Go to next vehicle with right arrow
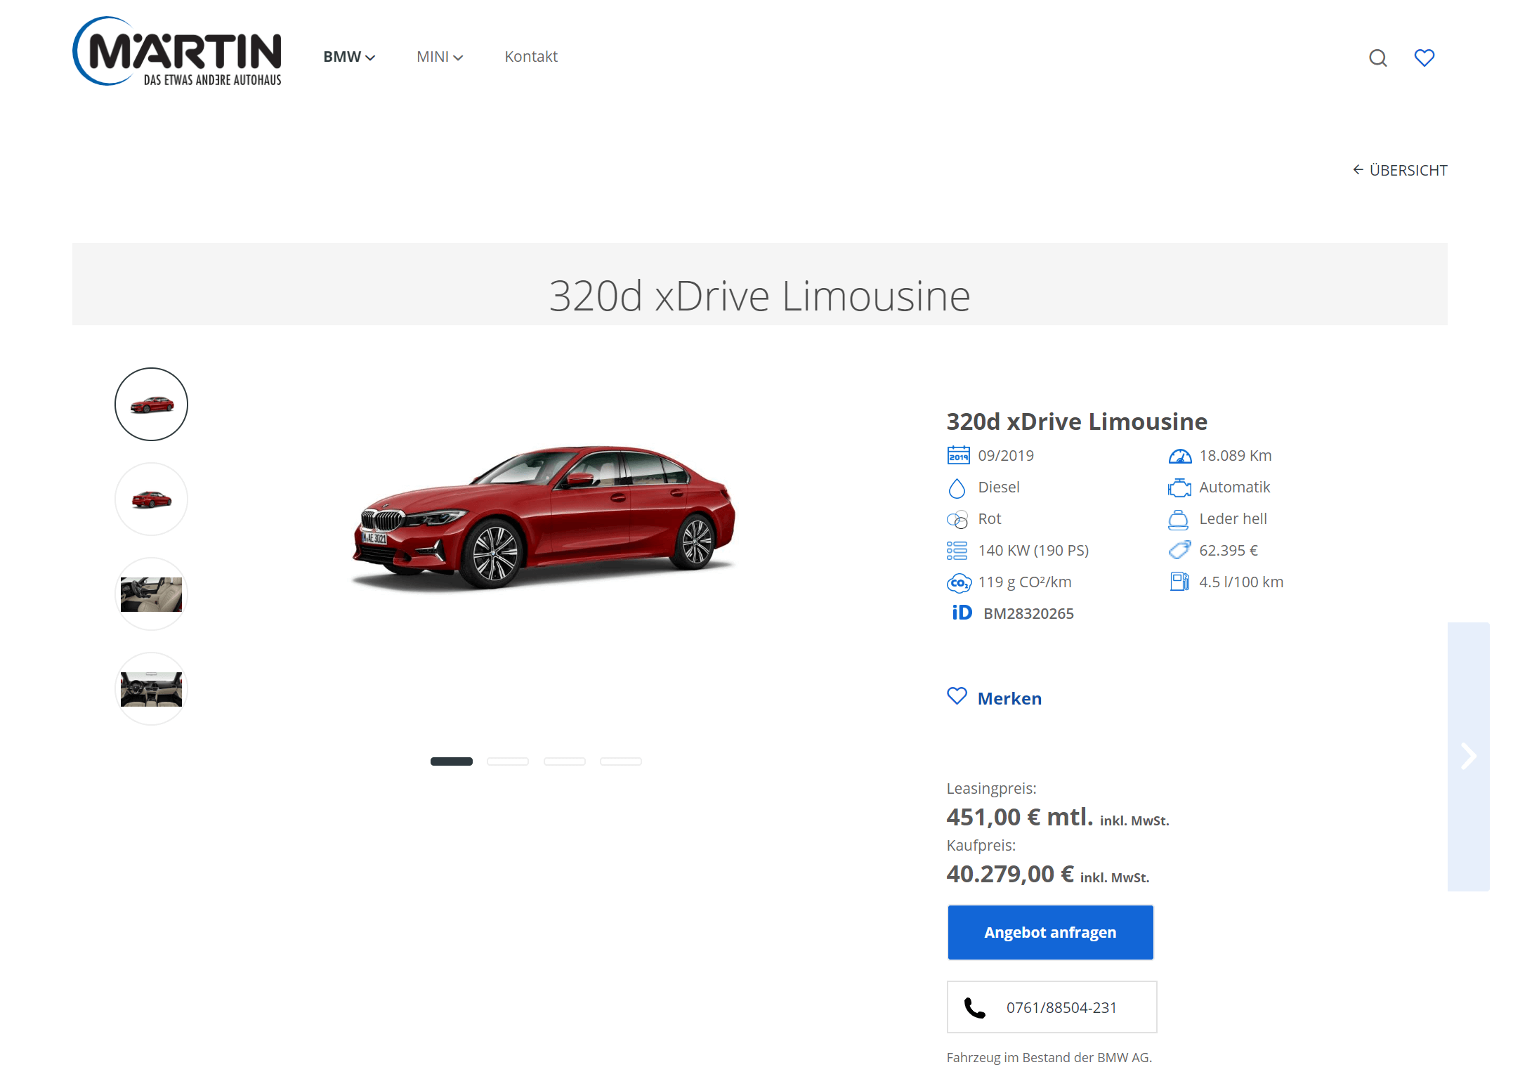Image resolution: width=1513 pixels, height=1086 pixels. point(1468,757)
